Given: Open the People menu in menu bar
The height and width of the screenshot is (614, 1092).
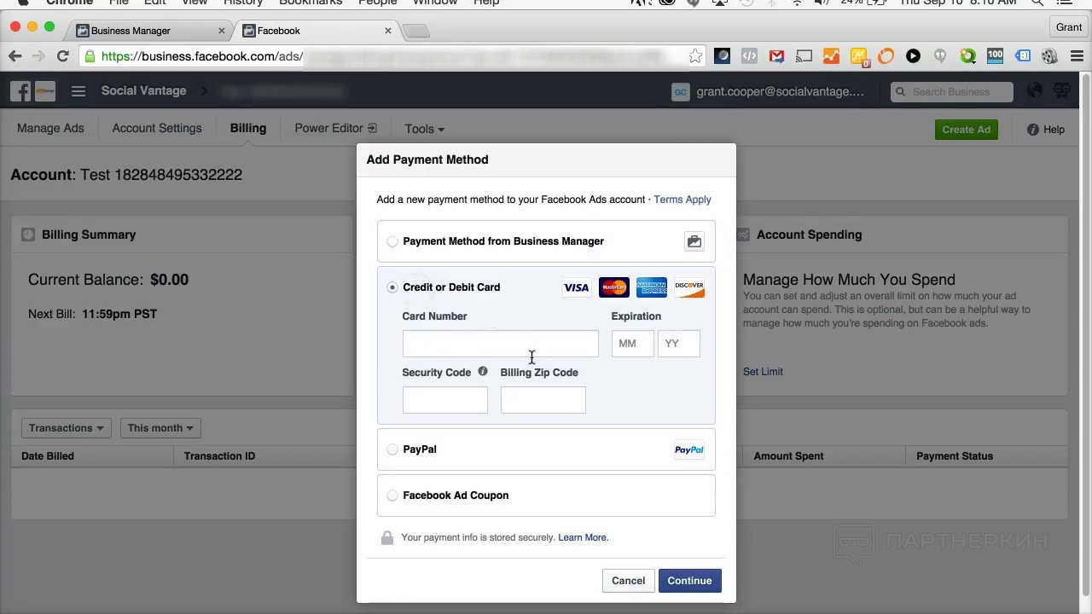Looking at the screenshot, I should [x=378, y=3].
